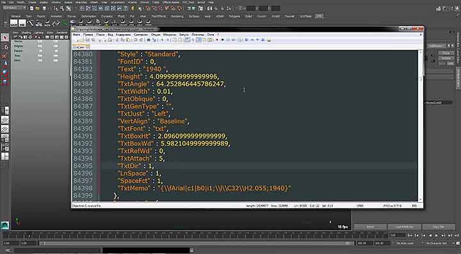Click Maya's Save Scene icon

pyautogui.click(x=44, y=8)
